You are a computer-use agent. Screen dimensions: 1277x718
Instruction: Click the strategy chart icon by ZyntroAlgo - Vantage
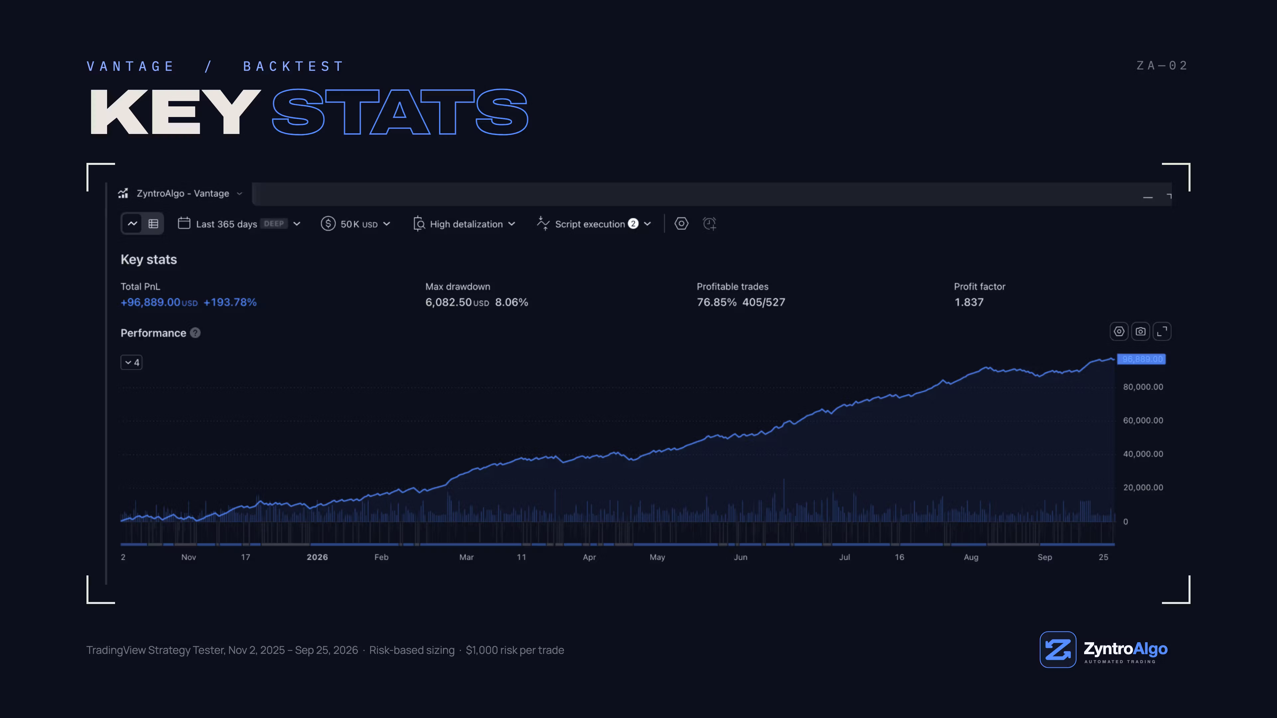click(123, 193)
